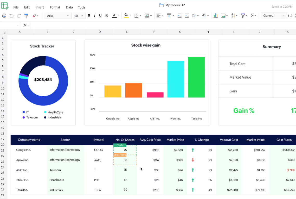296x199 pixels.
Task: Click the fx formula button
Action: (x=24, y=25)
